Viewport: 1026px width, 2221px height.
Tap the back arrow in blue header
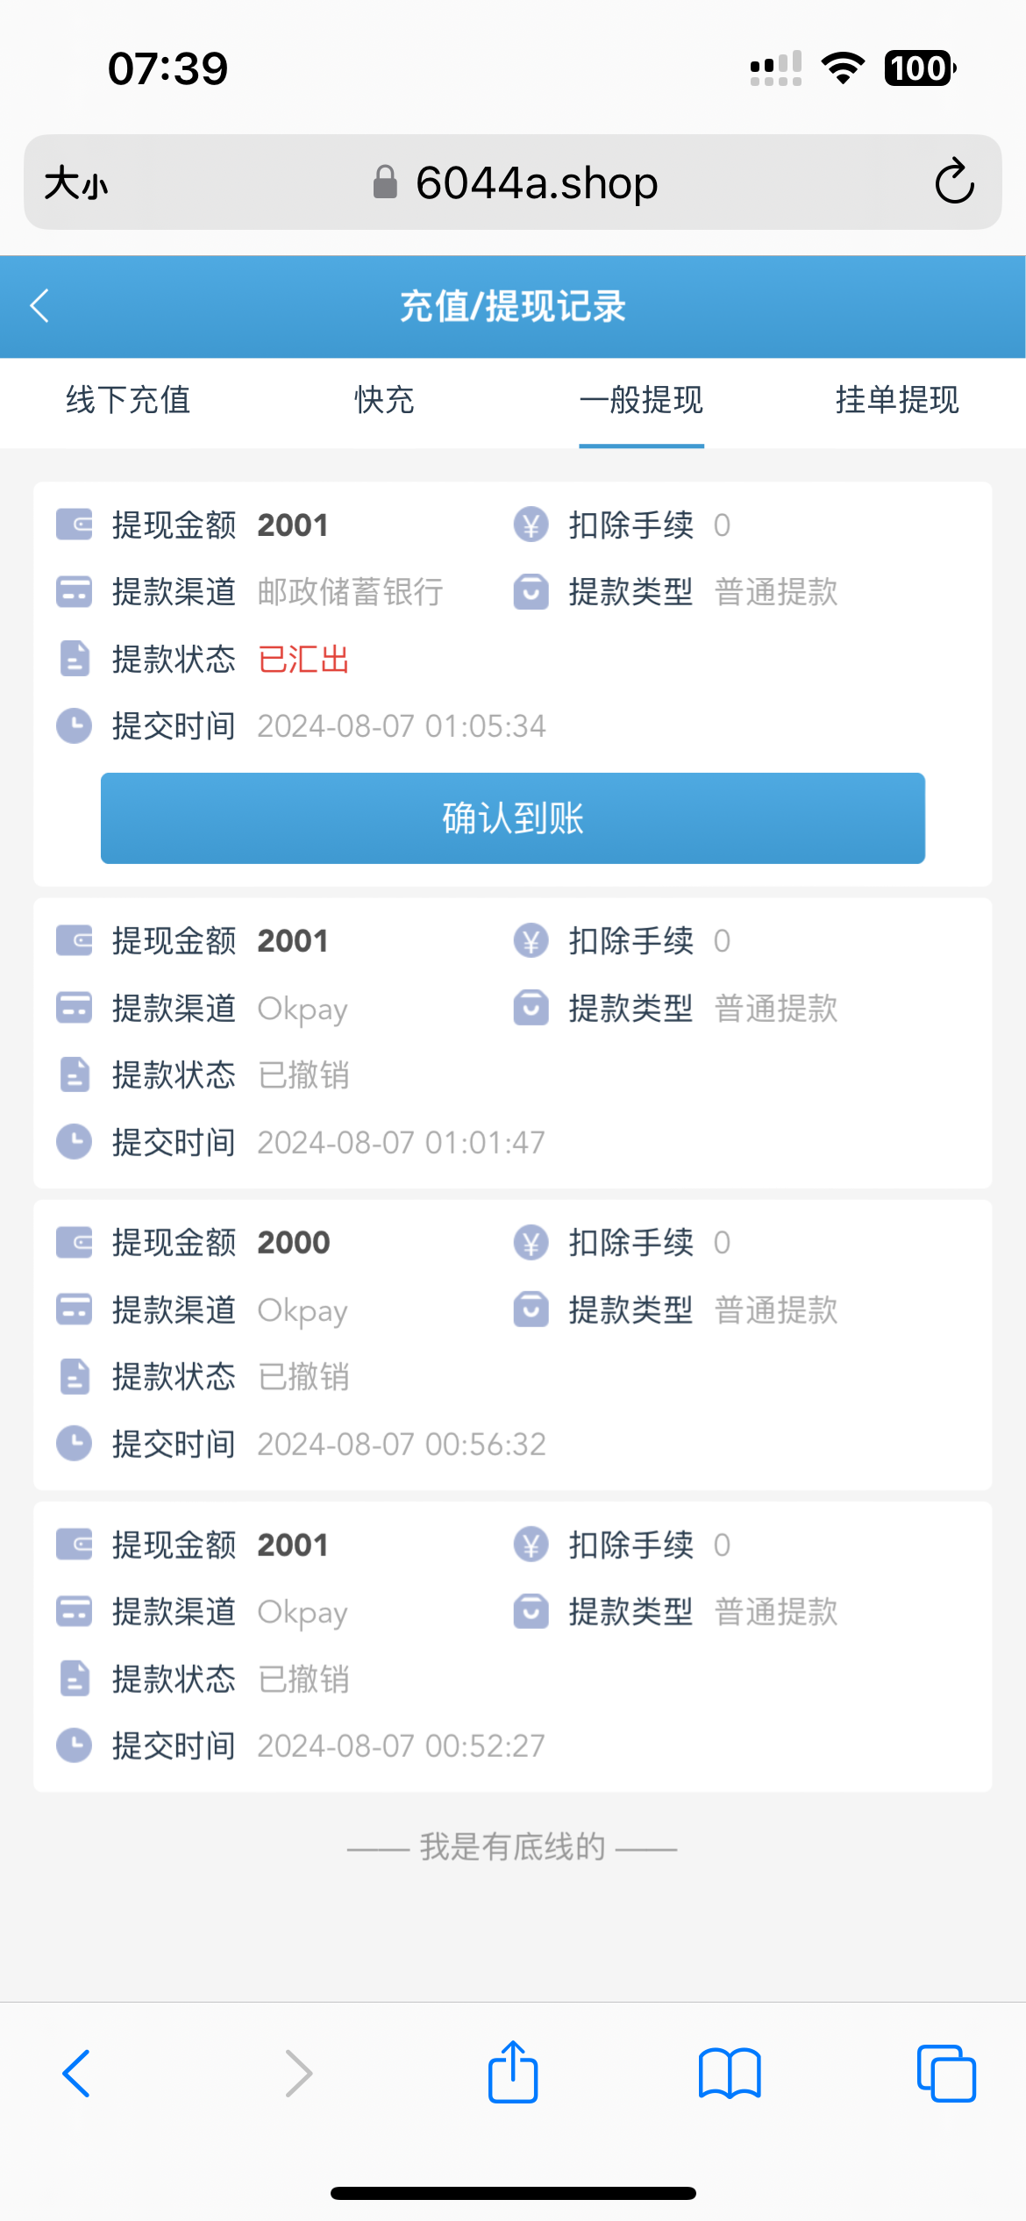pyautogui.click(x=39, y=306)
